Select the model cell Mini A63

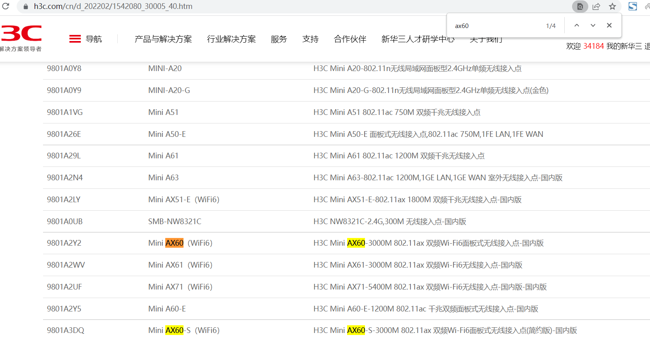coord(163,178)
